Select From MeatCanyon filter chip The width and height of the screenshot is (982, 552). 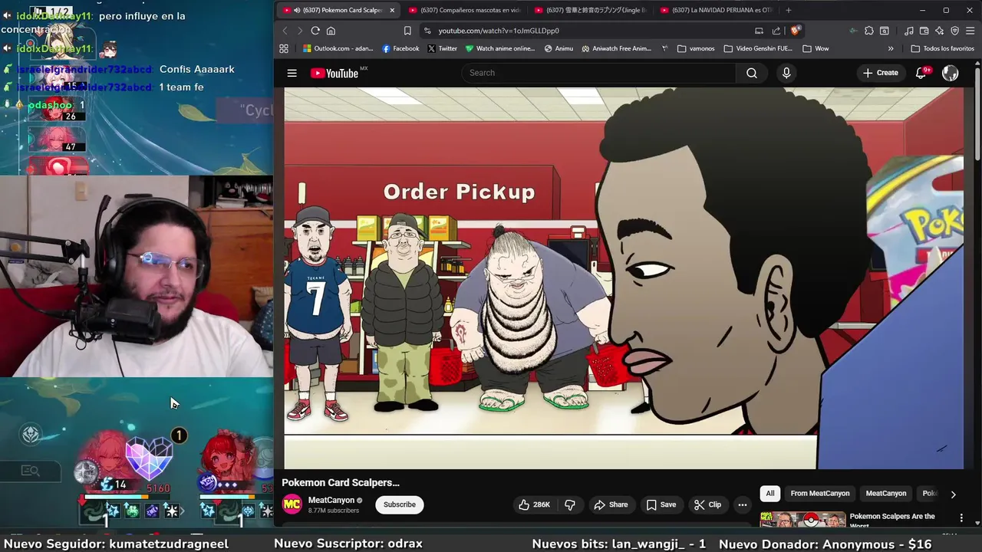coord(820,494)
